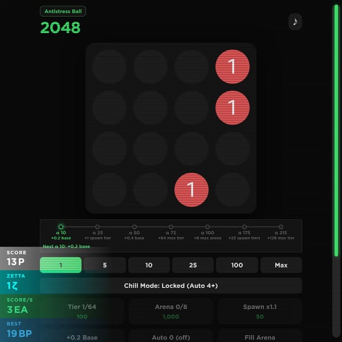Click the α 215 milestone marker
Screen dimensions: 342x342
coord(281,227)
